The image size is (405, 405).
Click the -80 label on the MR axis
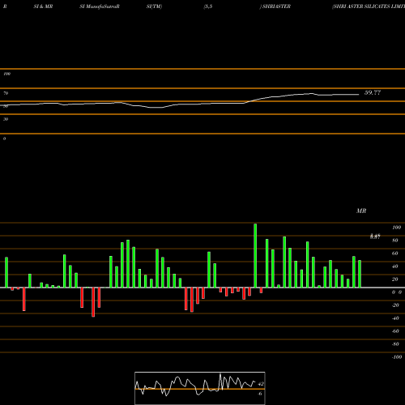point(395,344)
